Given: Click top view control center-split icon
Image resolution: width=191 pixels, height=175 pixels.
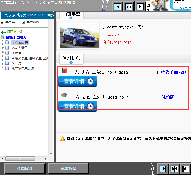Looking at the screenshot, I should pos(129,7).
